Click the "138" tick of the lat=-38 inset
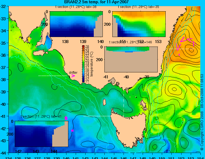 pyautogui.click(x=65, y=42)
